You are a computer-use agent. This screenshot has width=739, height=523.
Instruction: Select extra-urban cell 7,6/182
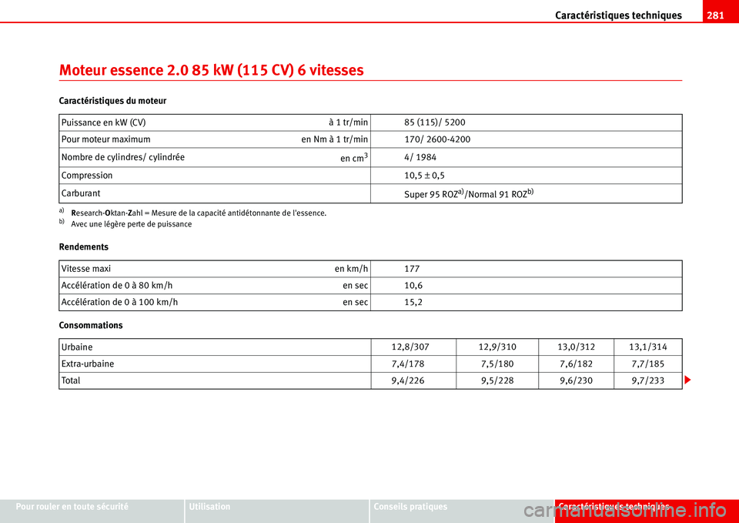click(576, 364)
